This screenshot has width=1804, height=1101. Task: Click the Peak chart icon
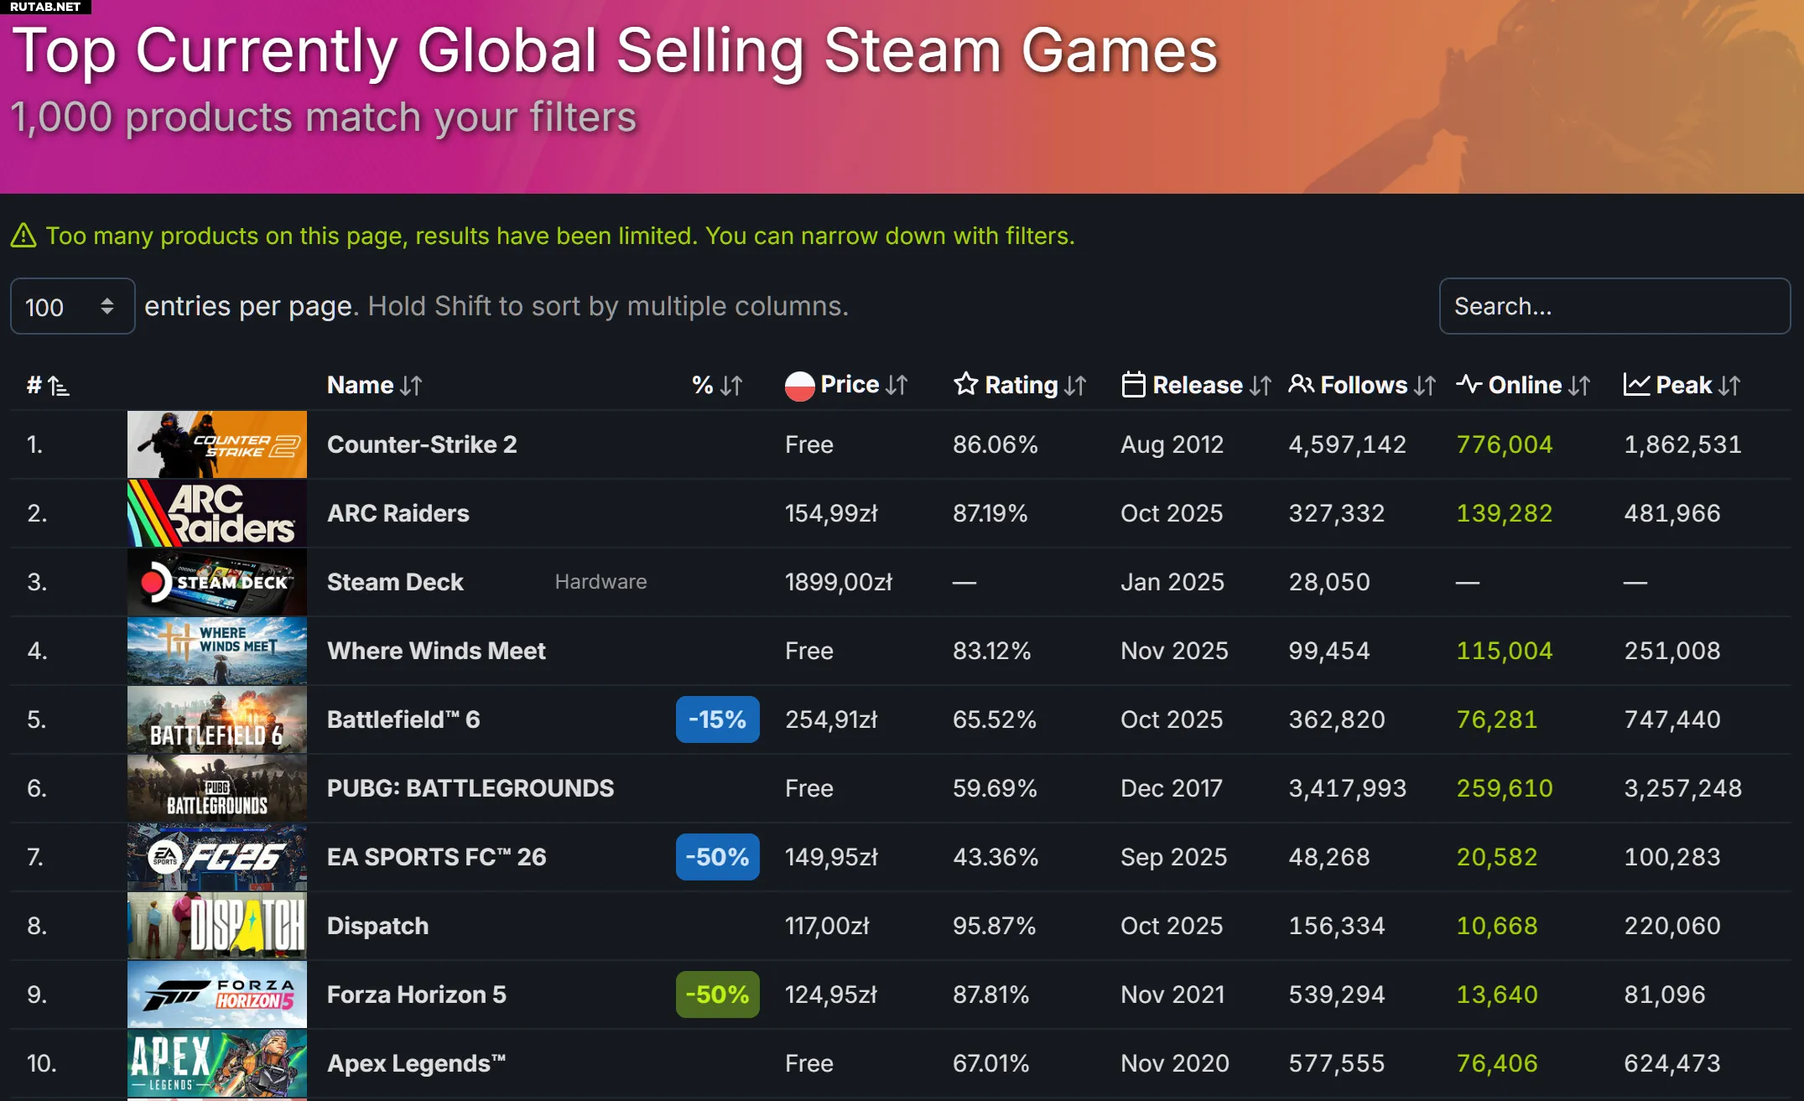pyautogui.click(x=1636, y=385)
